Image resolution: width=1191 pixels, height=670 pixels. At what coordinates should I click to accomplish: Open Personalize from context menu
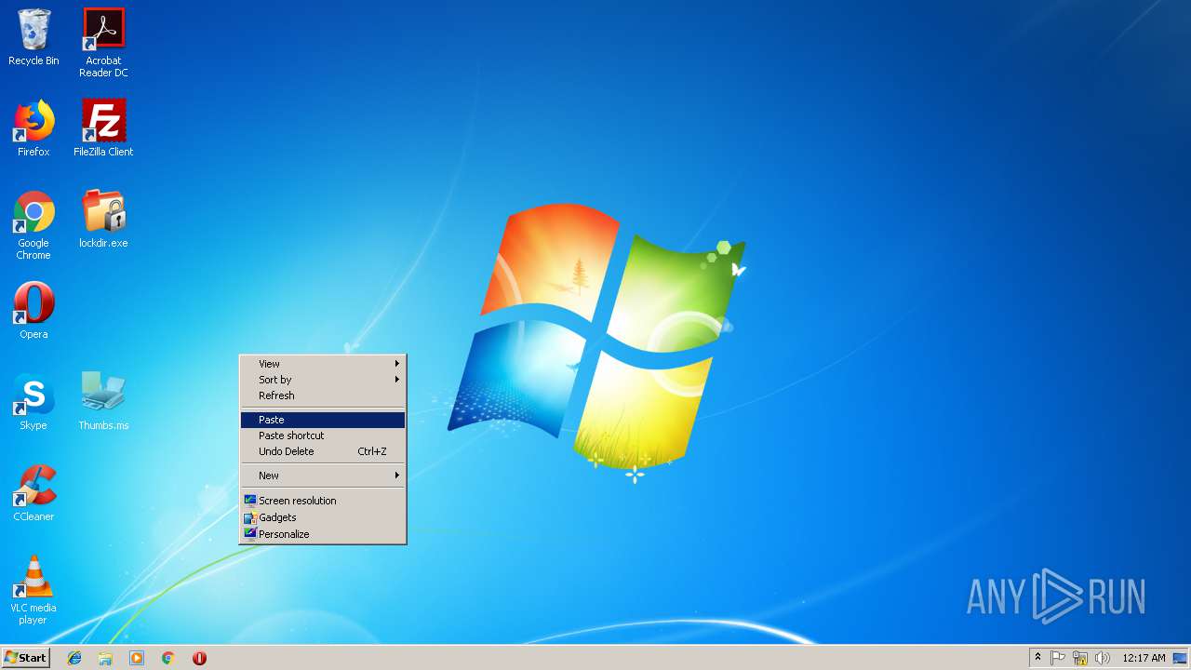coord(323,534)
